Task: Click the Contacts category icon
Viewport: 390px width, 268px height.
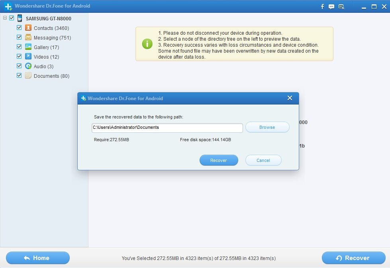Action: tap(28, 28)
